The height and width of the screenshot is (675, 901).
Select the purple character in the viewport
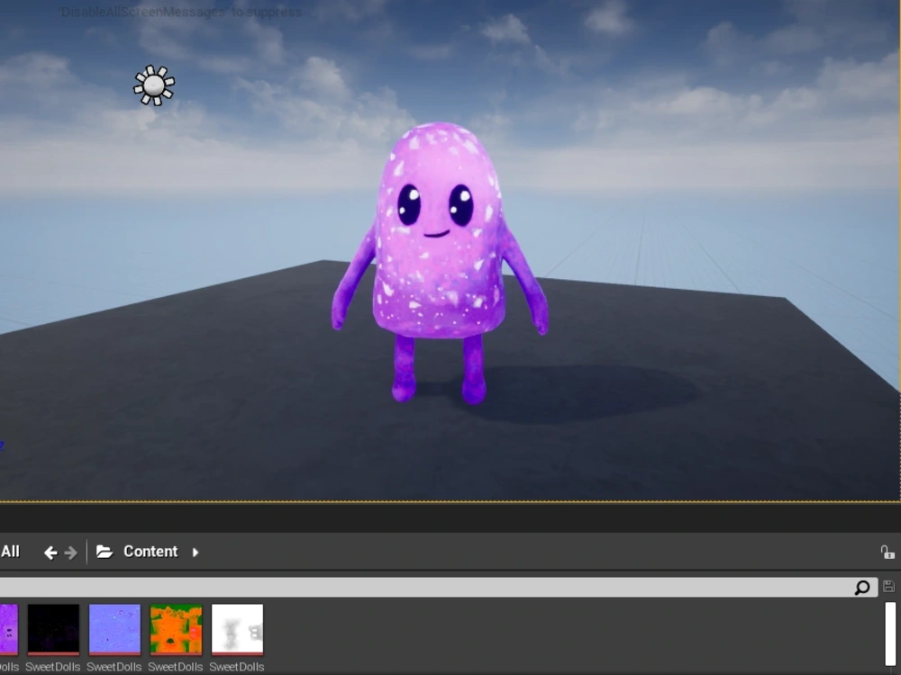[x=440, y=262]
